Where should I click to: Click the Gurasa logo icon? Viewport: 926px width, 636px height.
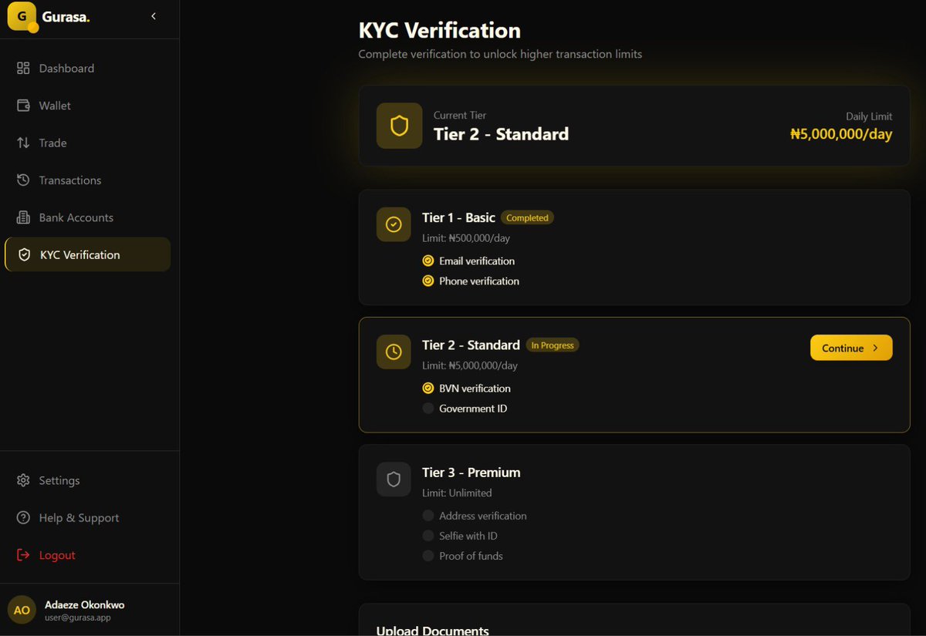pyautogui.click(x=22, y=17)
